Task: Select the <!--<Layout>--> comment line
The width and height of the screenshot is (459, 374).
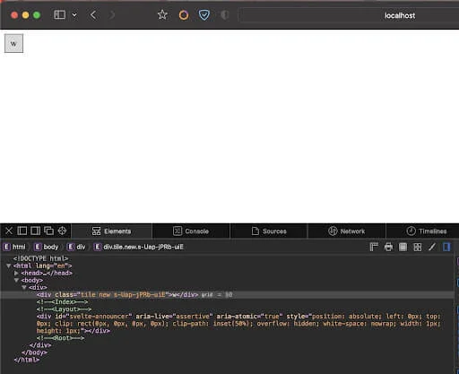Action: [x=64, y=309]
